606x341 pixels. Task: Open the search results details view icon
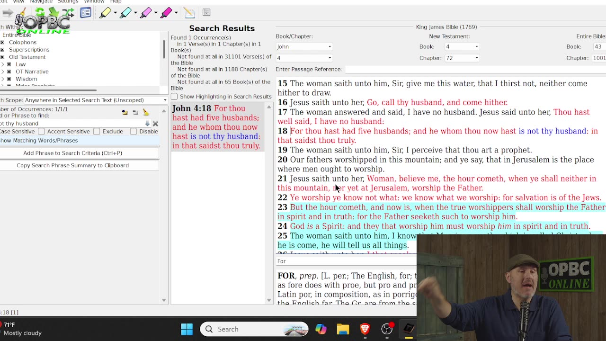pyautogui.click(x=86, y=13)
